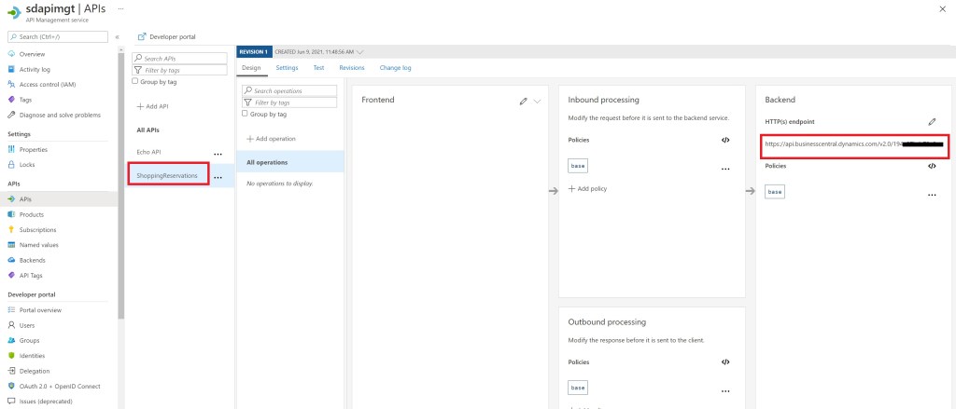
Task: Expand the Revision 1 dropdown arrow
Action: click(360, 51)
